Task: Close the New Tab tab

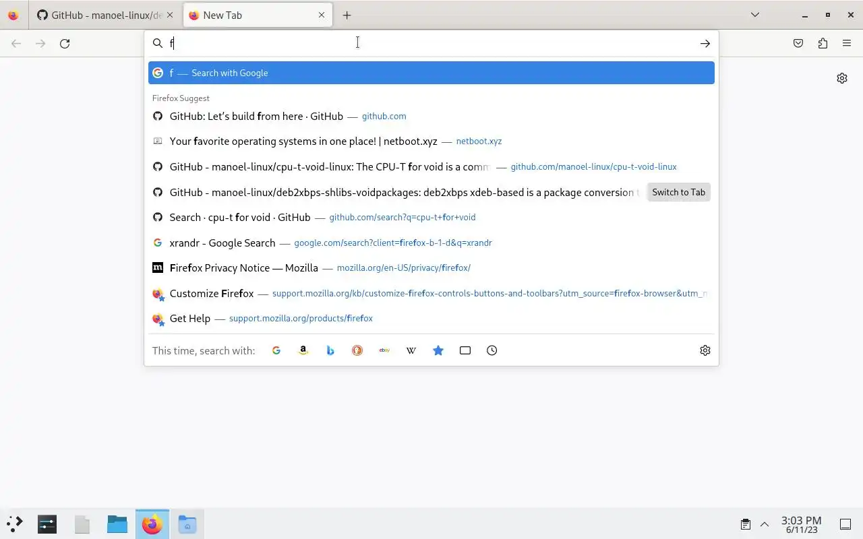Action: [321, 15]
